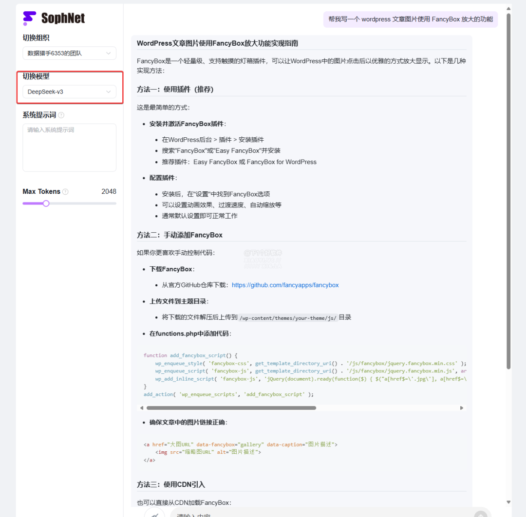The image size is (526, 517).
Task: Click the SophNet logo icon
Action: pos(29,18)
